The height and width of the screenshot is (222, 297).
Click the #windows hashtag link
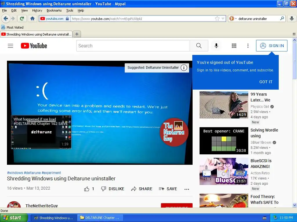(x=15, y=173)
